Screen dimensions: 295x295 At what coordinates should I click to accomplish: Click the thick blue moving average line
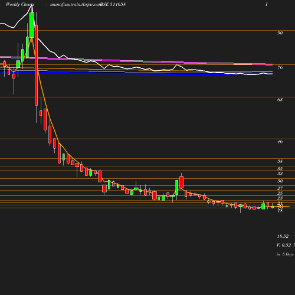pyautogui.click(x=136, y=73)
